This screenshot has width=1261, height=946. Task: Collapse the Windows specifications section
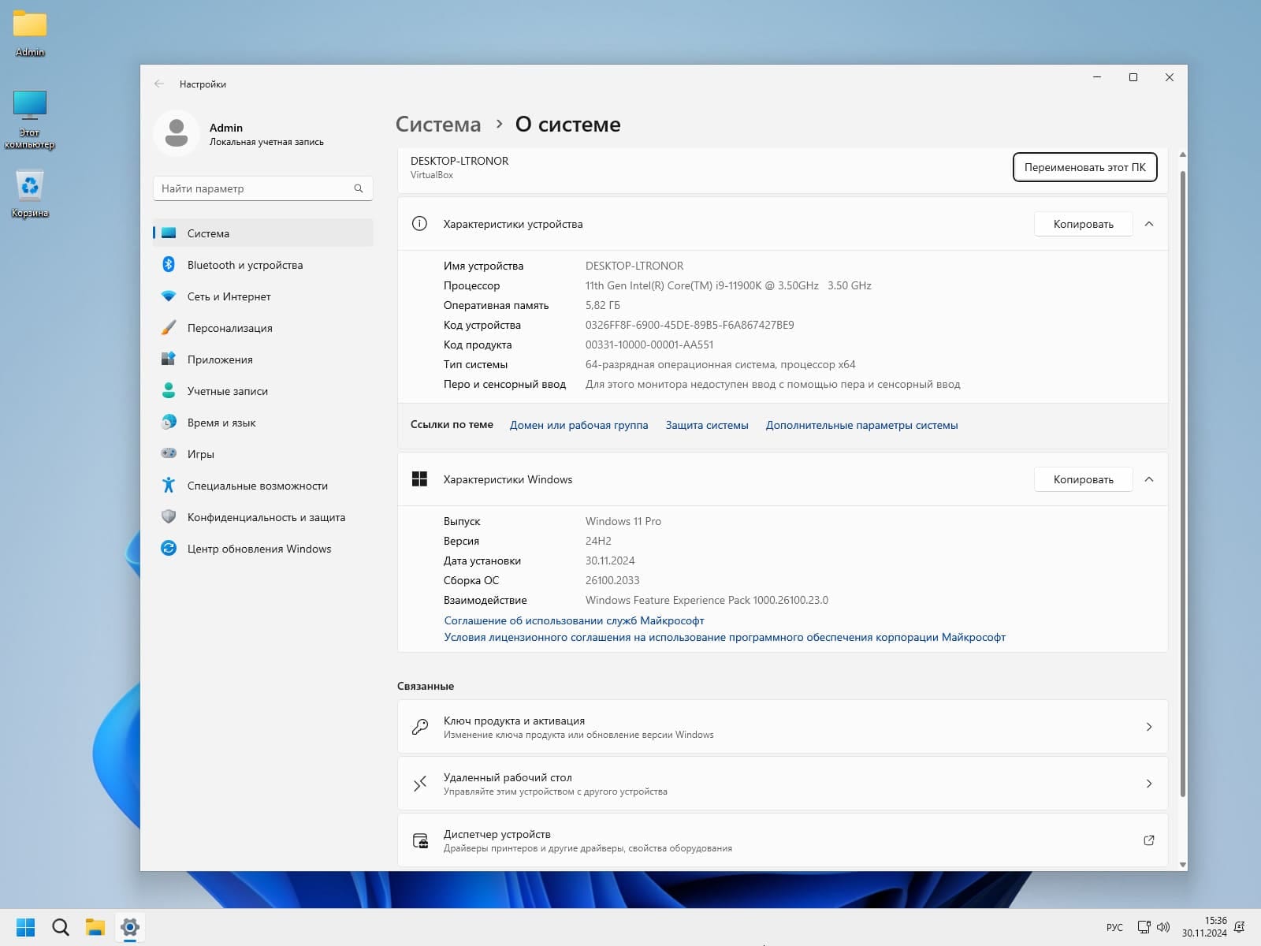(x=1149, y=479)
